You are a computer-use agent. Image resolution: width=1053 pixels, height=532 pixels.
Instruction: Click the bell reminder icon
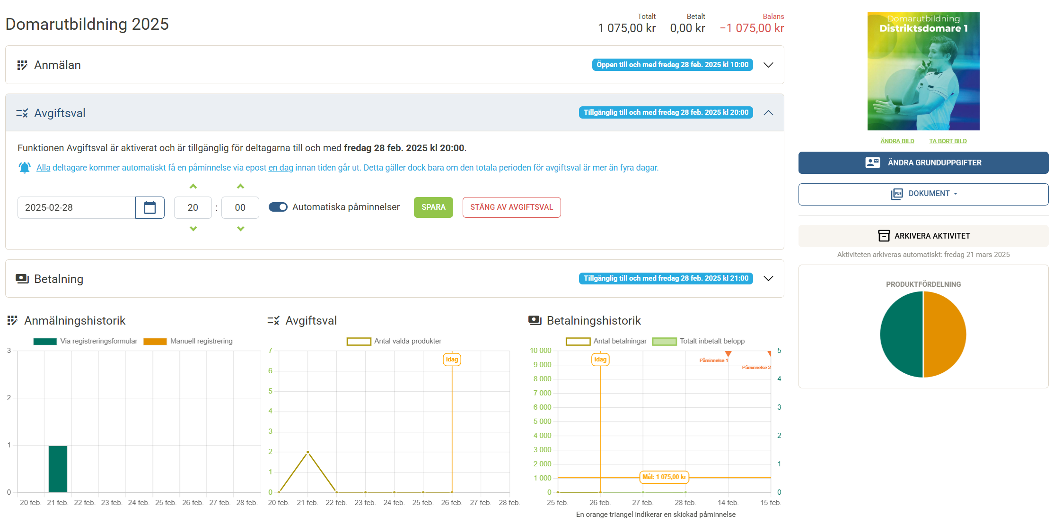click(25, 168)
